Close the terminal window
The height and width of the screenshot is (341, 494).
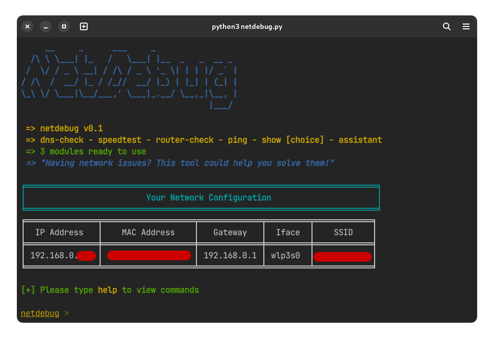tap(27, 26)
